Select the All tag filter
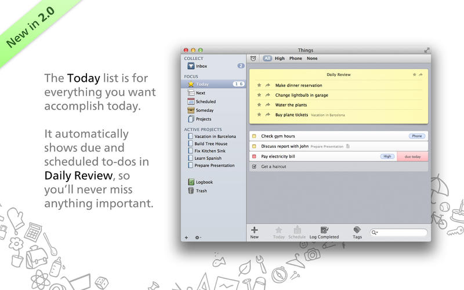The image size is (464, 290). click(267, 59)
